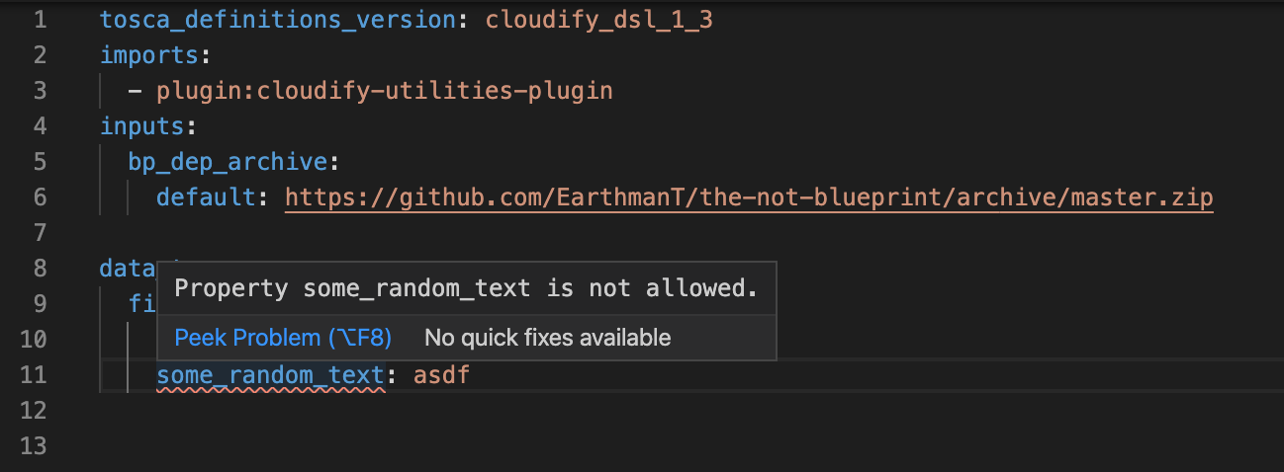Screen dimensions: 1284x472
Task: Click the default key on line 6
Action: pos(206,197)
